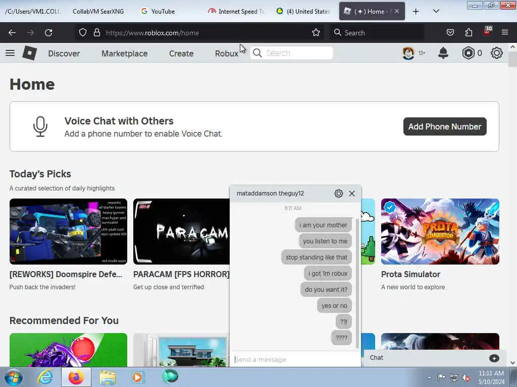The image size is (517, 387).
Task: Reload the current Roblox page
Action: [x=48, y=33]
